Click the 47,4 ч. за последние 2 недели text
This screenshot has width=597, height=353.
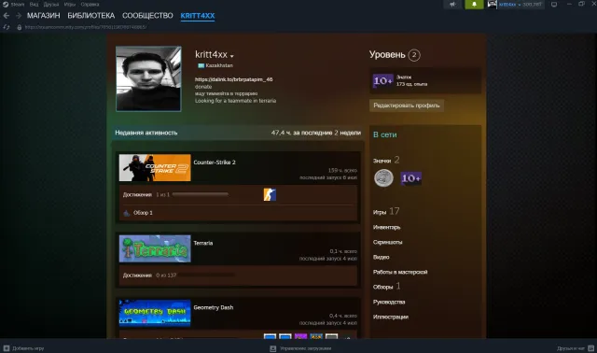coord(316,133)
